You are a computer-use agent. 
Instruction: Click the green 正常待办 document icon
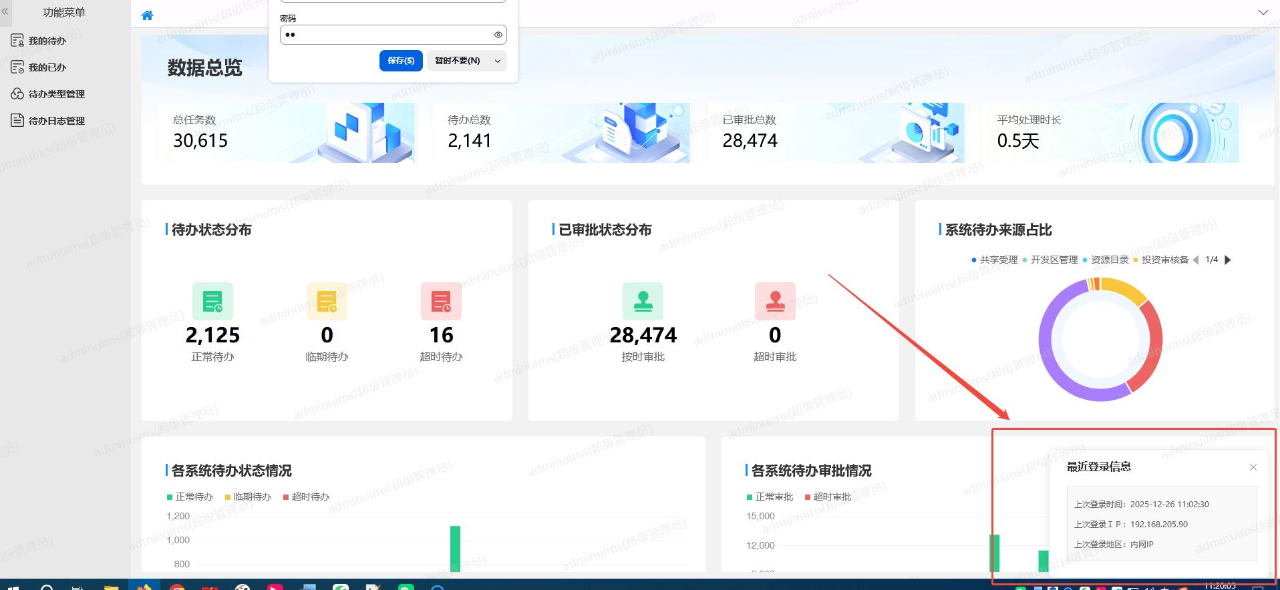click(x=212, y=302)
